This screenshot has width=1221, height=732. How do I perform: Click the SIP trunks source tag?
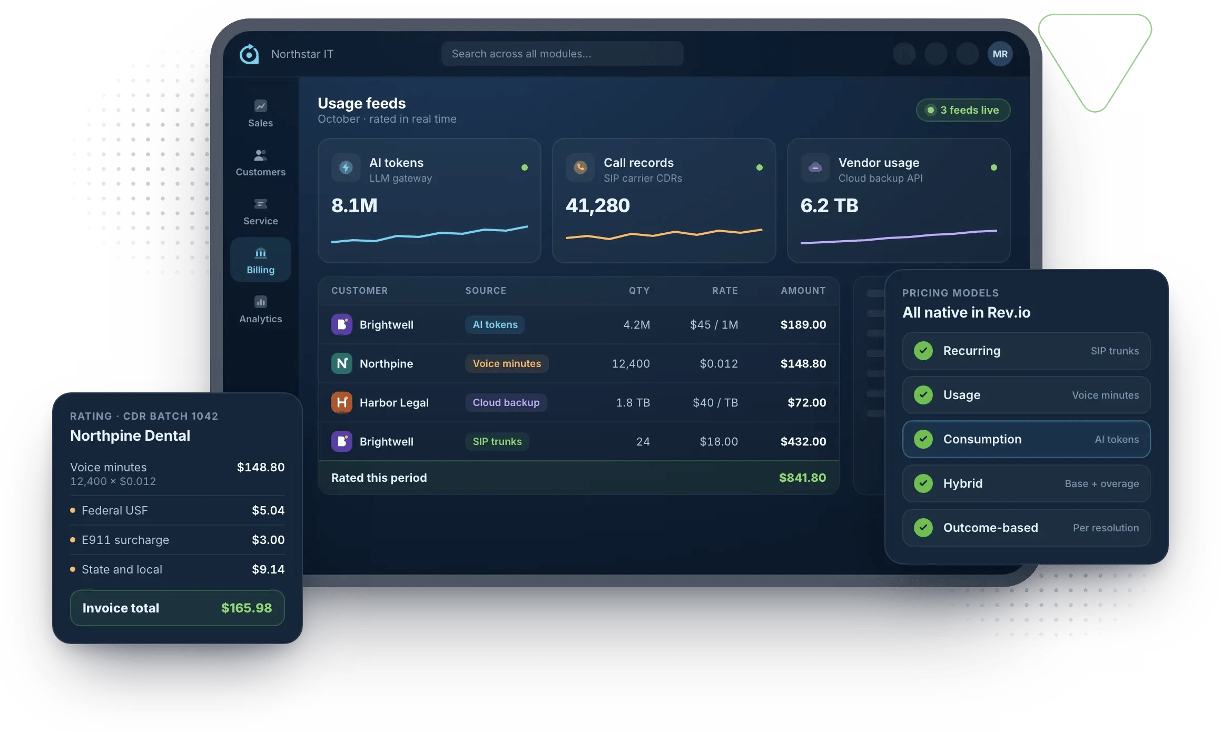click(x=497, y=441)
